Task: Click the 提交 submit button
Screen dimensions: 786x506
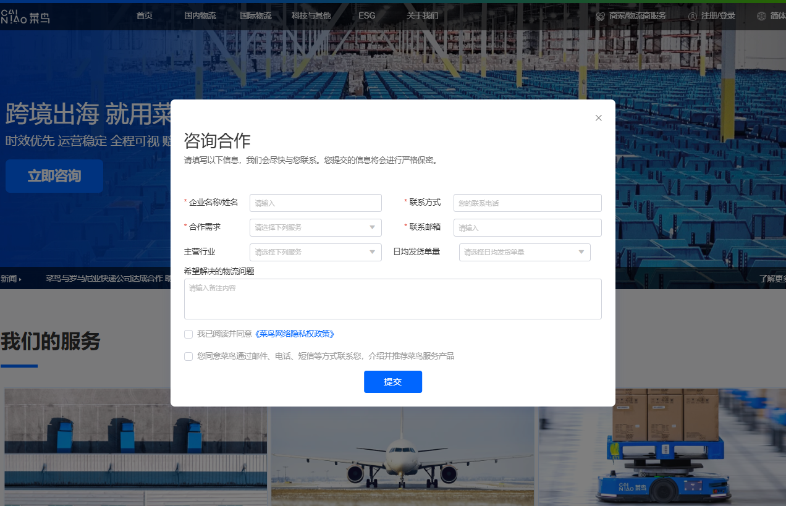Action: tap(392, 382)
